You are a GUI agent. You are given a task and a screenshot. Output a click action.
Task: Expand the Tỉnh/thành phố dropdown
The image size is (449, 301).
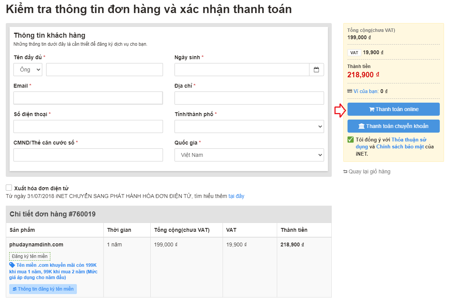point(249,126)
